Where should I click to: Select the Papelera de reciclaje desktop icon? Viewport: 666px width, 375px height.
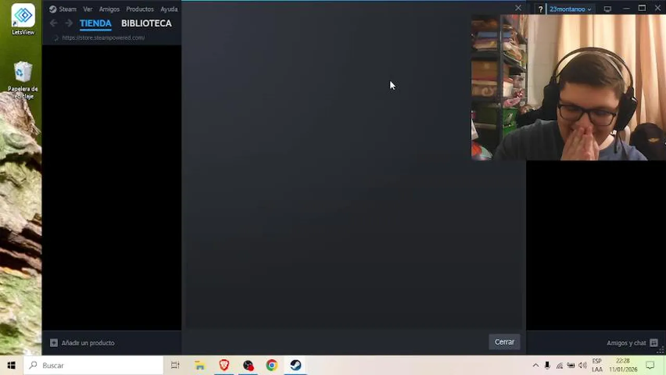[x=23, y=80]
